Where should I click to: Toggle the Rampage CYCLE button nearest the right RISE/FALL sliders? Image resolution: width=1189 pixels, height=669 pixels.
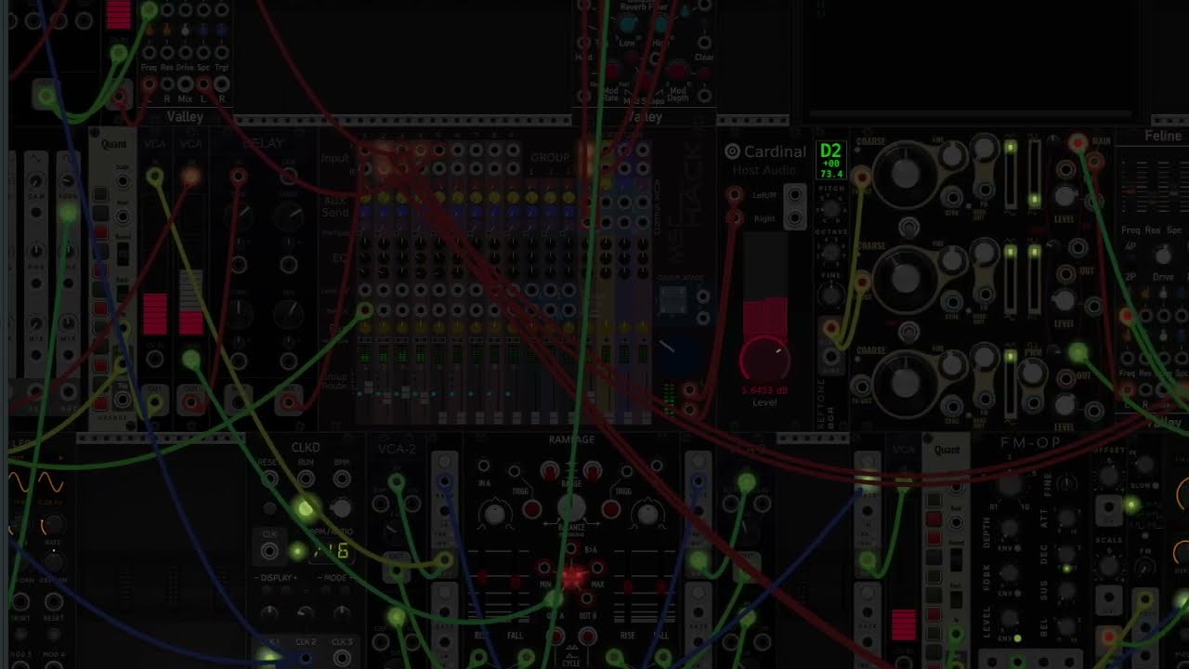[x=587, y=636]
